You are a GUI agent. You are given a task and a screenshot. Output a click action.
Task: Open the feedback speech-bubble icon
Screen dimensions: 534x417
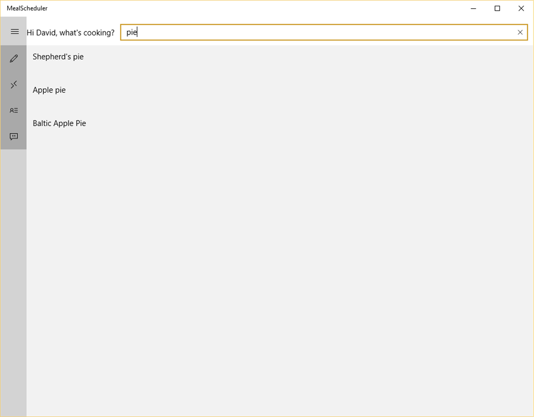click(x=14, y=136)
